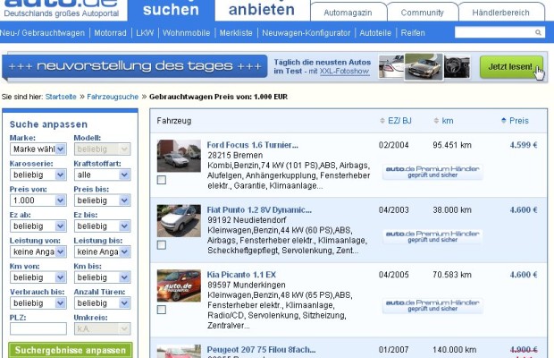Open the Leistung bis dropdown
Viewport: 554px width, 358px height.
102,251
